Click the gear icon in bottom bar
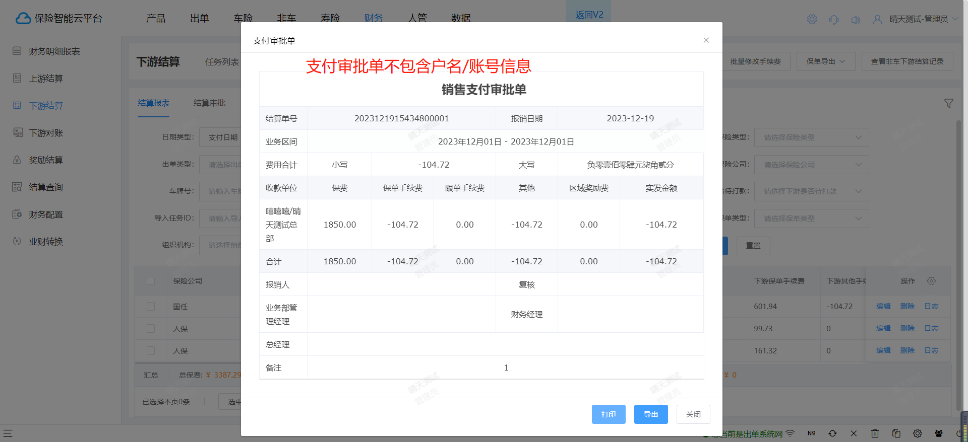 point(917,433)
